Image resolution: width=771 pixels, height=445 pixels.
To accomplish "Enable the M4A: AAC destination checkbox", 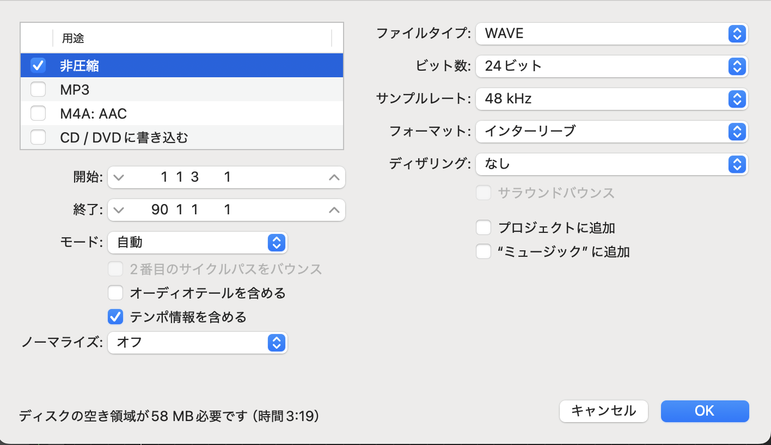I will point(38,113).
